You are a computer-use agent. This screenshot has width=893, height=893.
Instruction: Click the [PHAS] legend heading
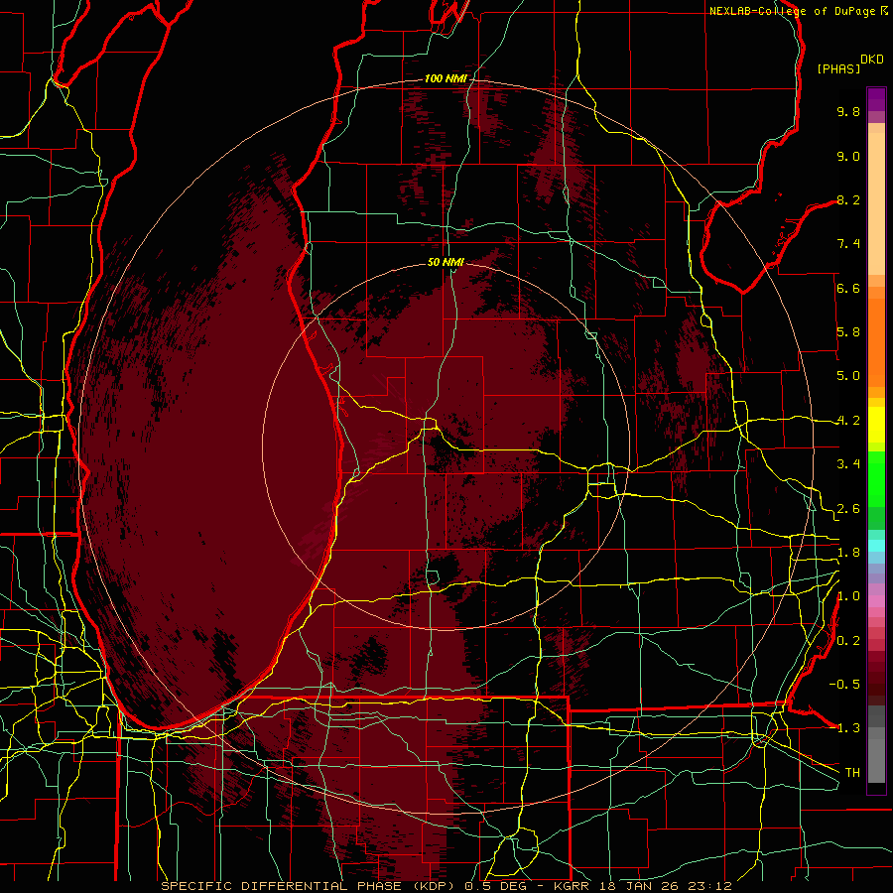tap(838, 69)
